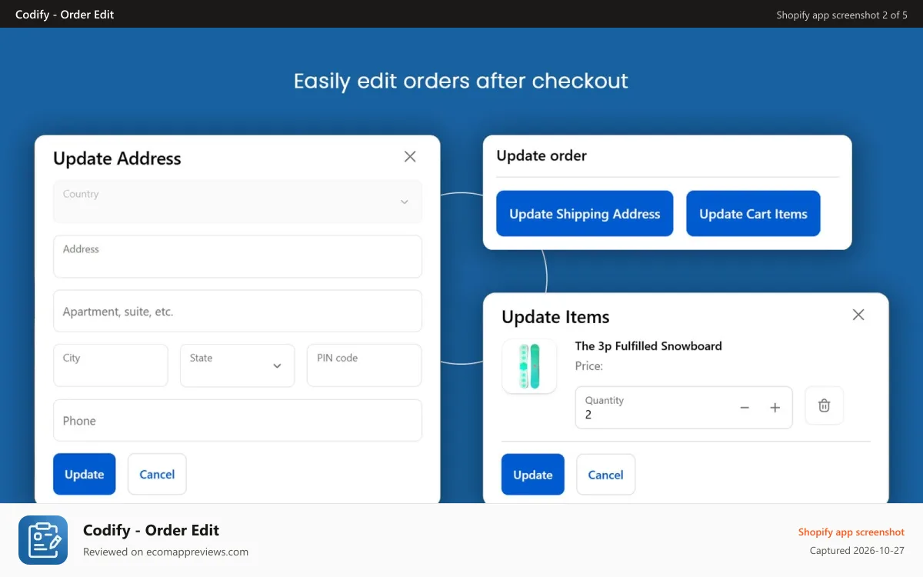Screen dimensions: 923x577
Task: Click "Easily edit orders after checkout" headline
Action: point(461,81)
